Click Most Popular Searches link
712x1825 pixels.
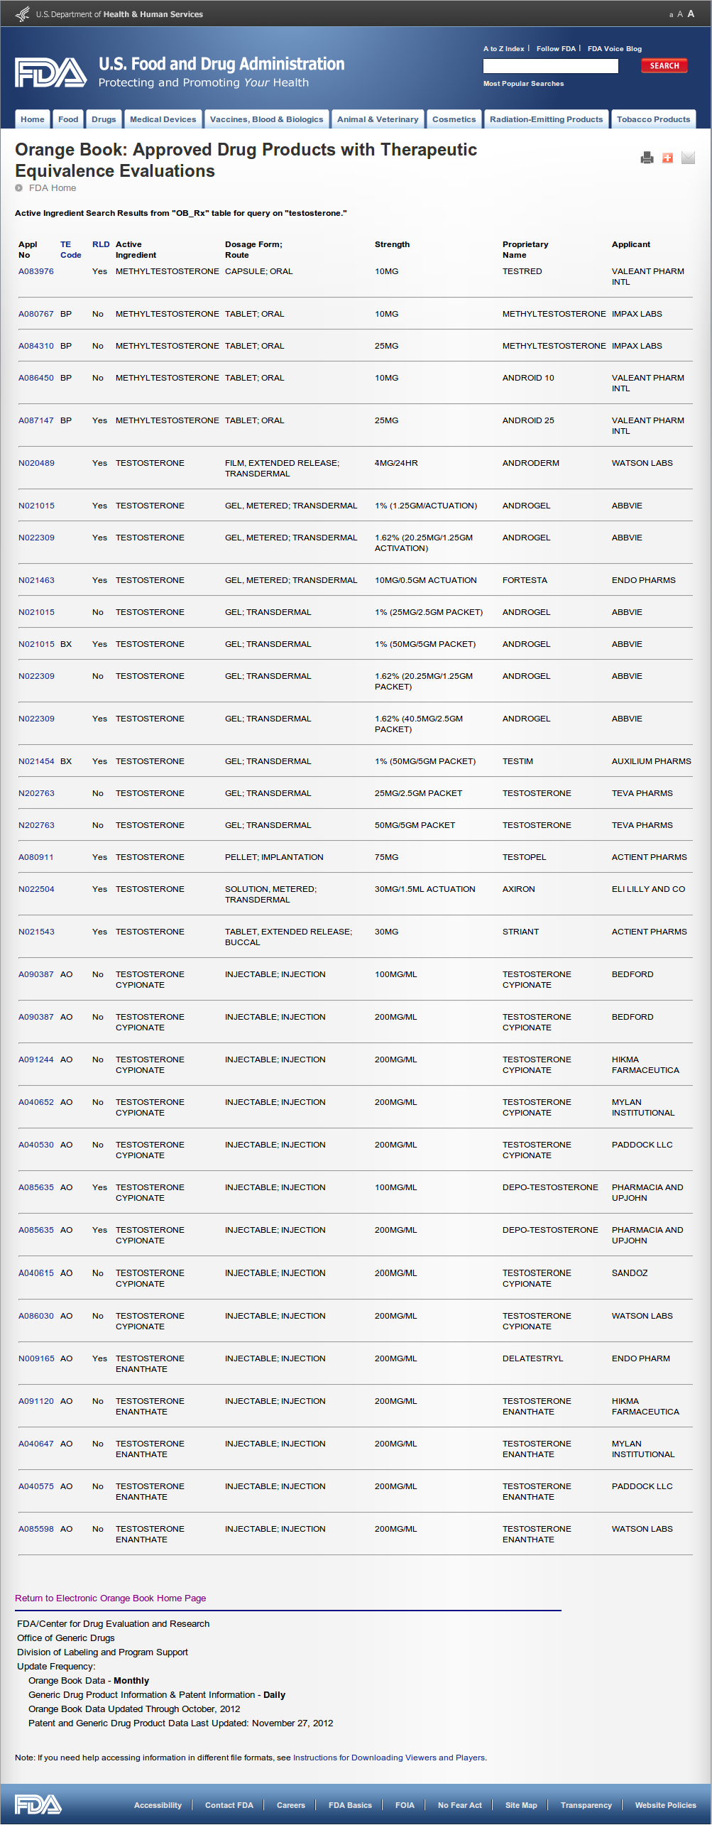coord(524,84)
